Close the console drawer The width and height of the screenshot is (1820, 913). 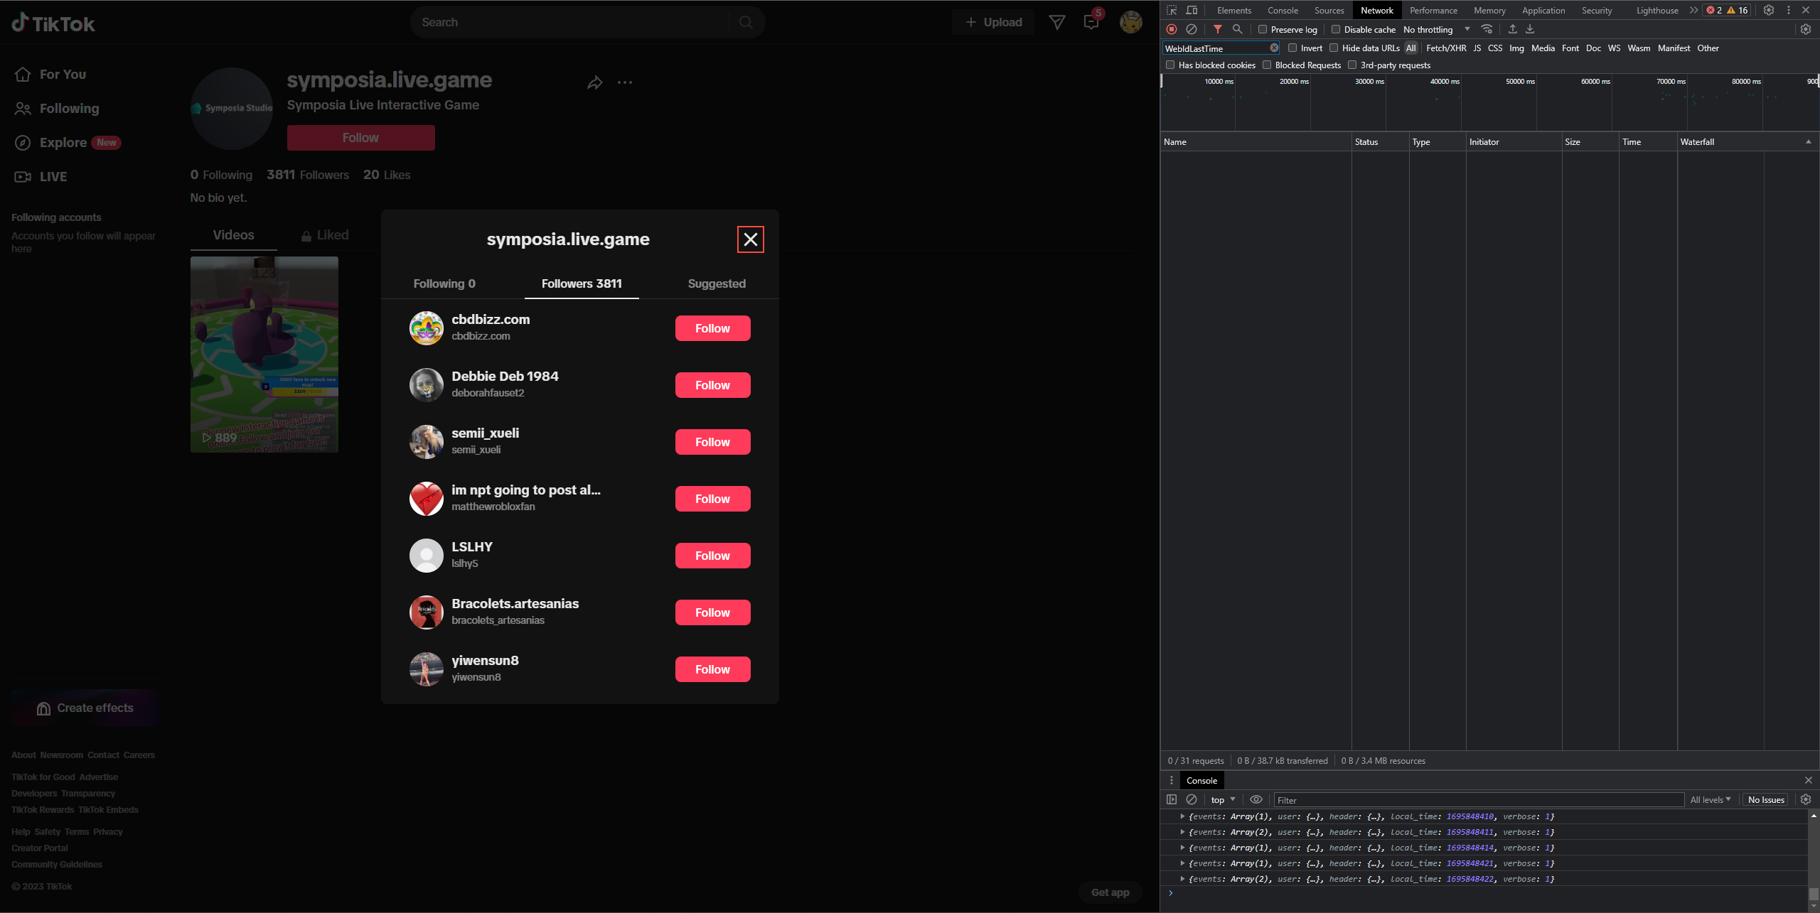(1809, 780)
